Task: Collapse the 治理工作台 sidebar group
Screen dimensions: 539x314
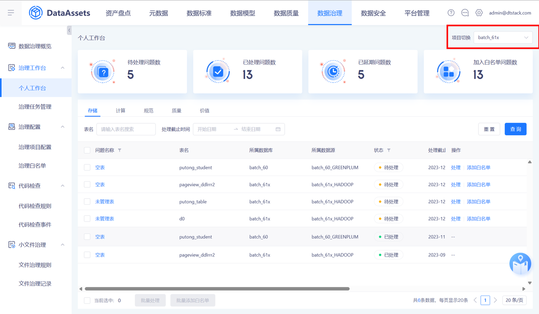Action: coord(63,68)
